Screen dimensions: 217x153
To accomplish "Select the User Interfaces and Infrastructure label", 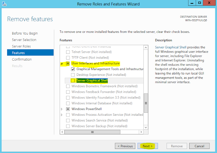I will tap(96, 63).
